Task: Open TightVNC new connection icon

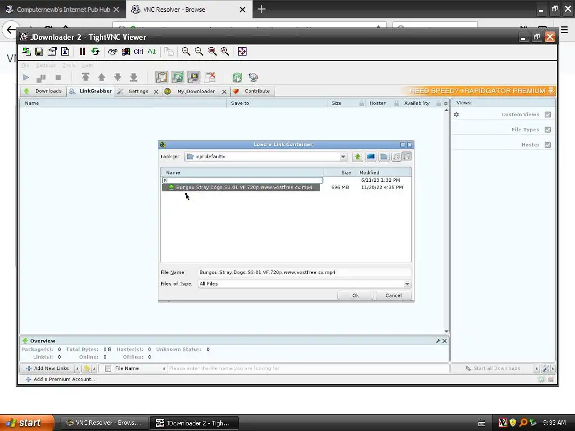Action: [26, 51]
